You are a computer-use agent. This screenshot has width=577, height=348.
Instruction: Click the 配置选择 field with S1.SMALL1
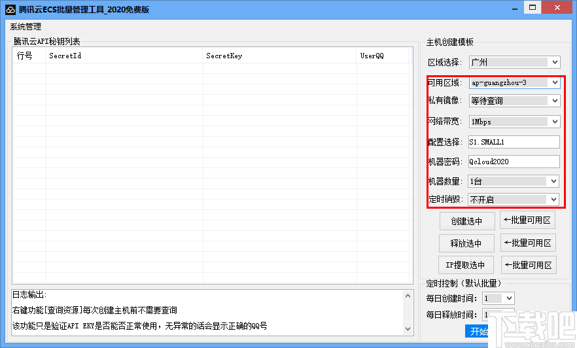514,142
